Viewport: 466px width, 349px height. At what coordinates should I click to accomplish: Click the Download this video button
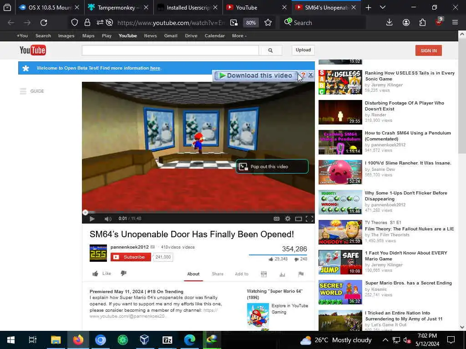coord(256,75)
